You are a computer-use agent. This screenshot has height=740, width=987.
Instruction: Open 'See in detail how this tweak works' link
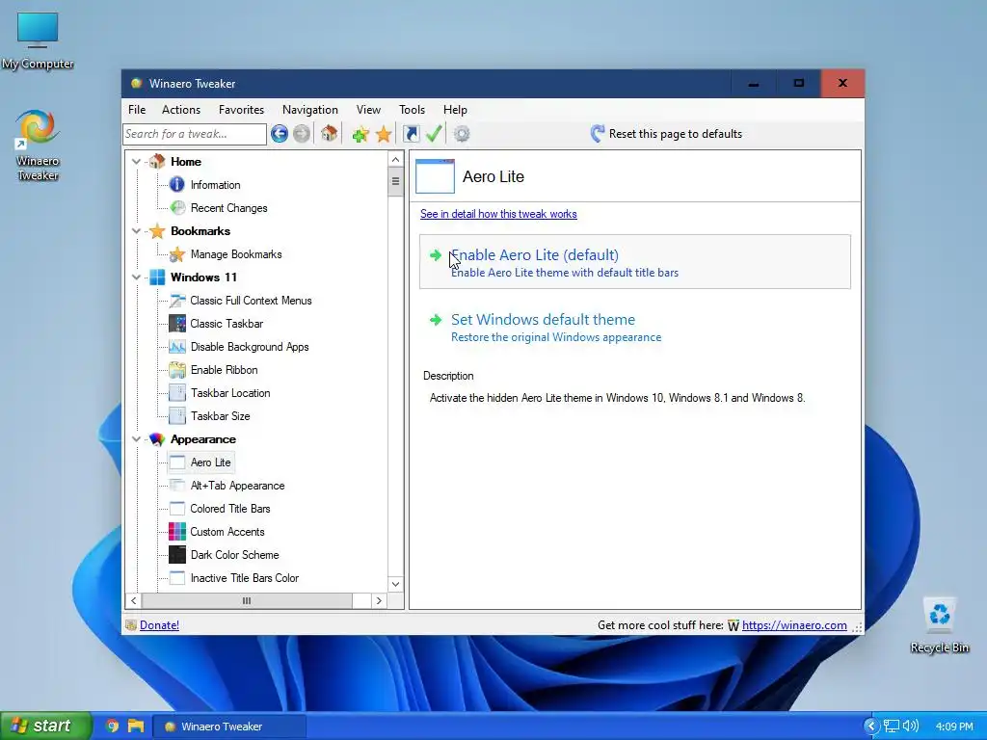click(x=498, y=214)
